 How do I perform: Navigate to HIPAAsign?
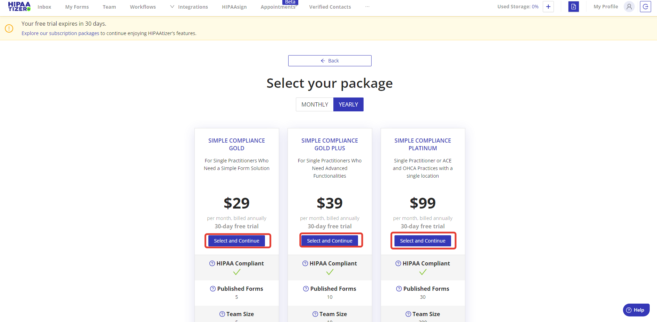coord(234,7)
